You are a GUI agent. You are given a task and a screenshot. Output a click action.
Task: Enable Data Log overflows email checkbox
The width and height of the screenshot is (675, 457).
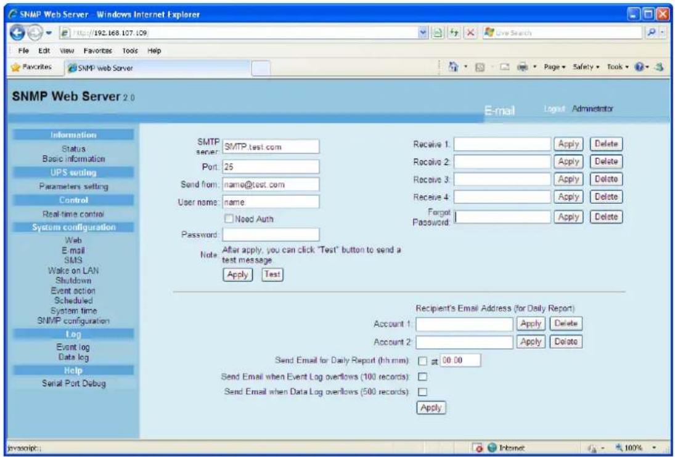tap(423, 392)
